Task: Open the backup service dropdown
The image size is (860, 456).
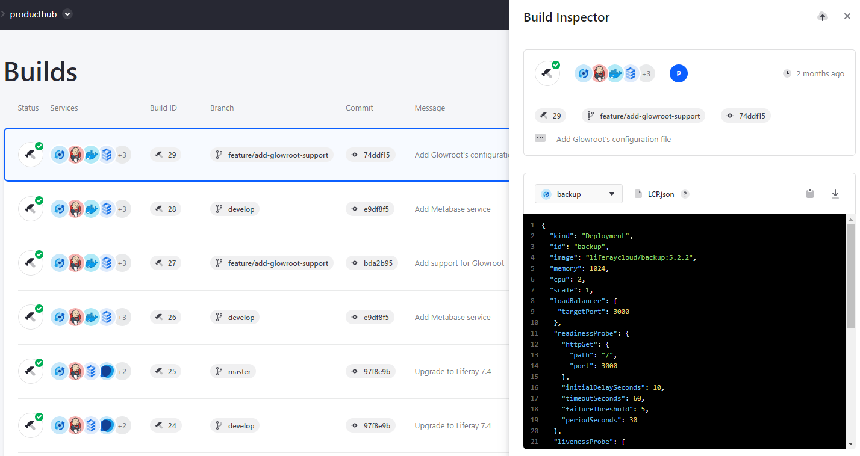Action: [578, 194]
